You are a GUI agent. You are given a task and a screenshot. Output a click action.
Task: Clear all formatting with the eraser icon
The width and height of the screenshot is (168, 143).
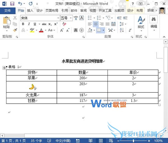64,24
